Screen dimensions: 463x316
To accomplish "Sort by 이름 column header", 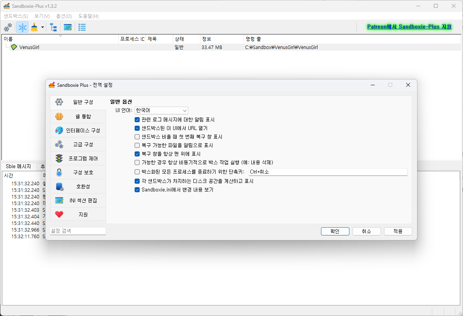I will (60, 39).
